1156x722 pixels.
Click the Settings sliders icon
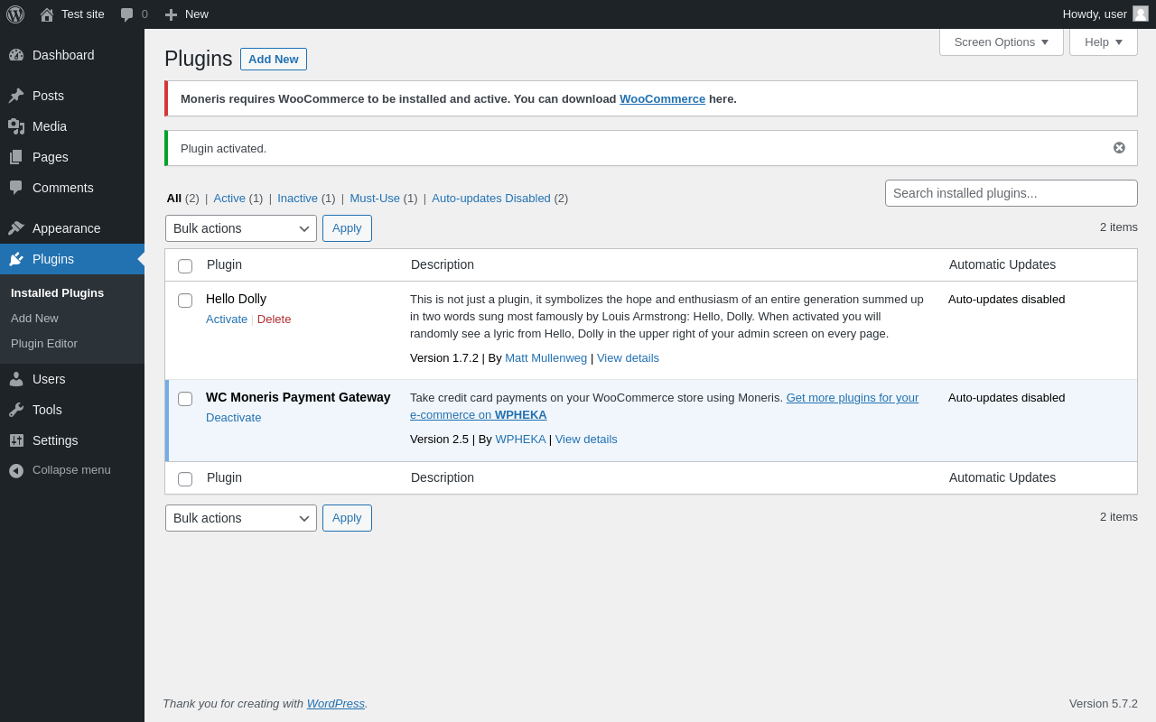pos(16,440)
